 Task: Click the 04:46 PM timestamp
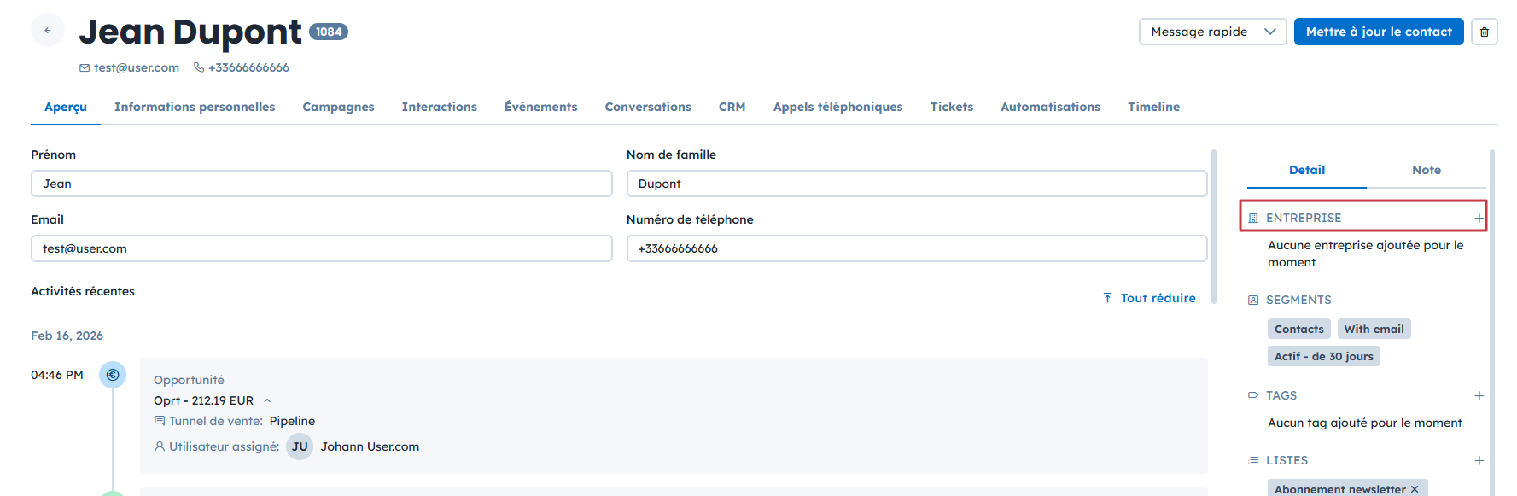pos(57,375)
